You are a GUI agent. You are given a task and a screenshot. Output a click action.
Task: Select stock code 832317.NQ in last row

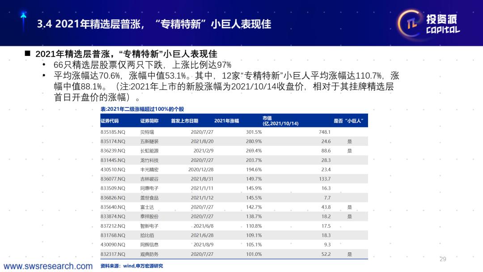[113, 254]
